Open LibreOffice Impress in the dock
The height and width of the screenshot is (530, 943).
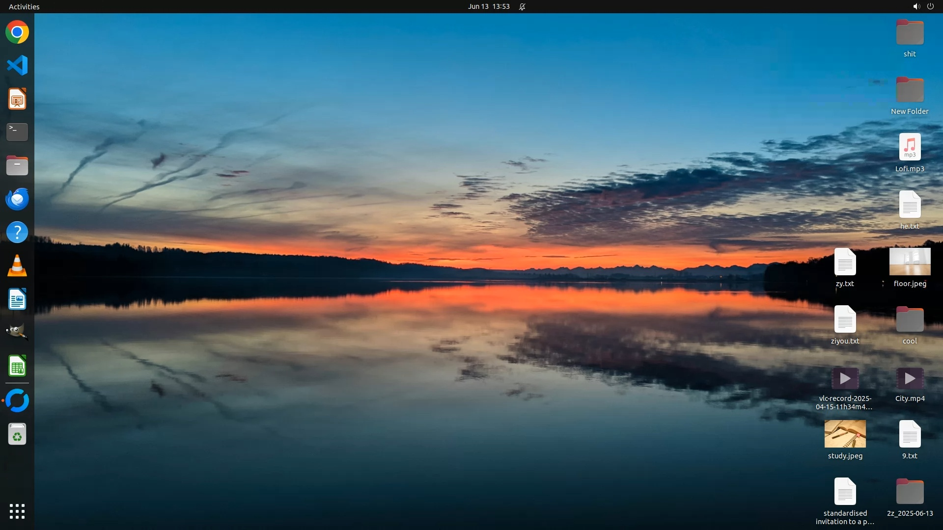pos(17,99)
